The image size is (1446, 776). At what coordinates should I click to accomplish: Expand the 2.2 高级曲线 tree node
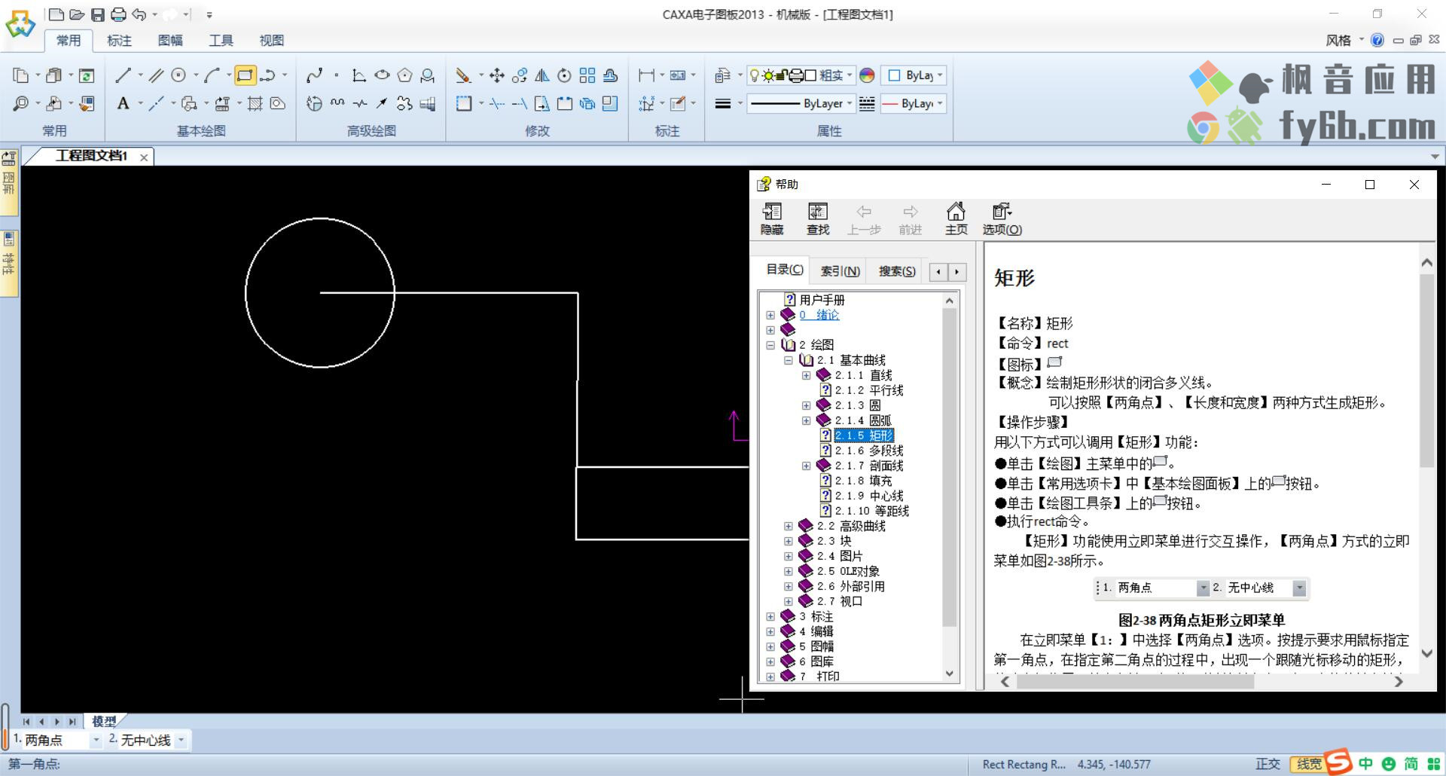click(788, 526)
